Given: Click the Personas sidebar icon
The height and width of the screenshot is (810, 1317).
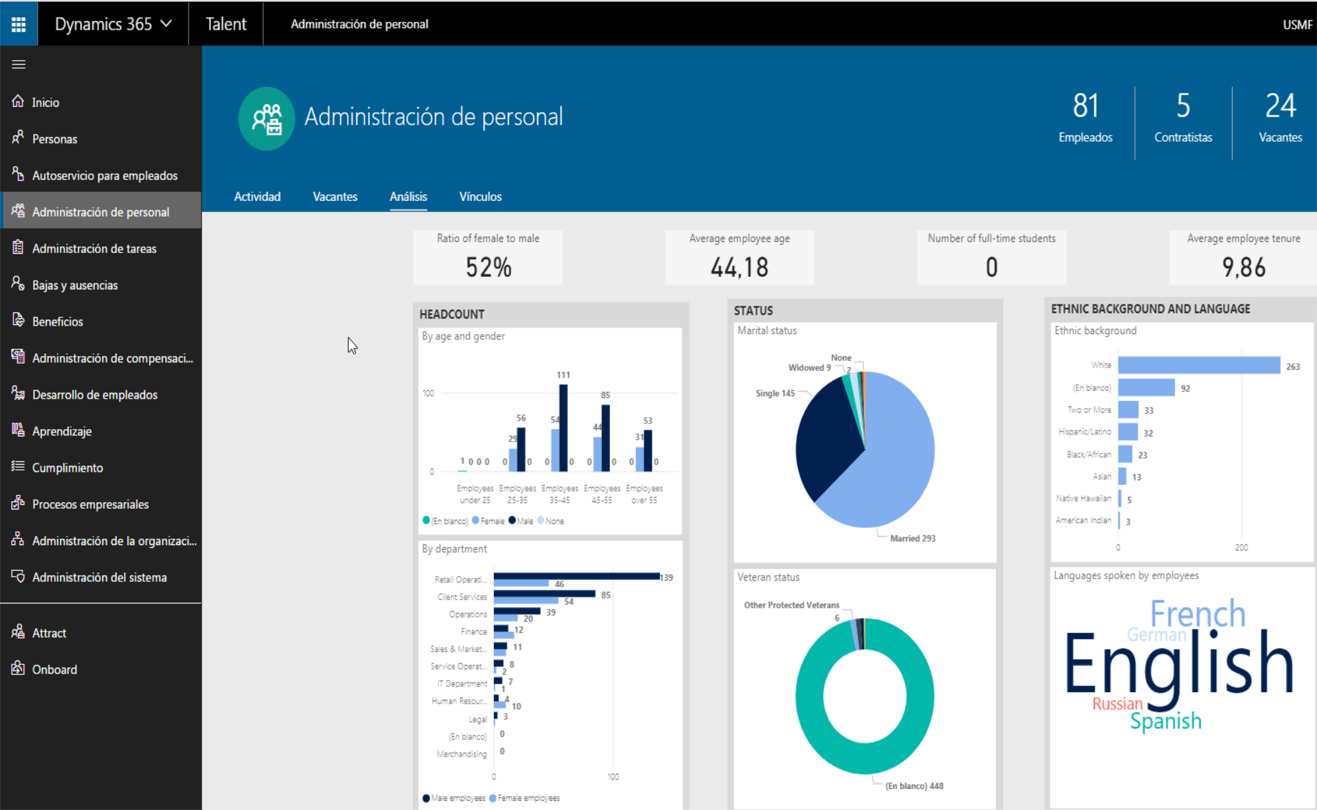Looking at the screenshot, I should (18, 138).
